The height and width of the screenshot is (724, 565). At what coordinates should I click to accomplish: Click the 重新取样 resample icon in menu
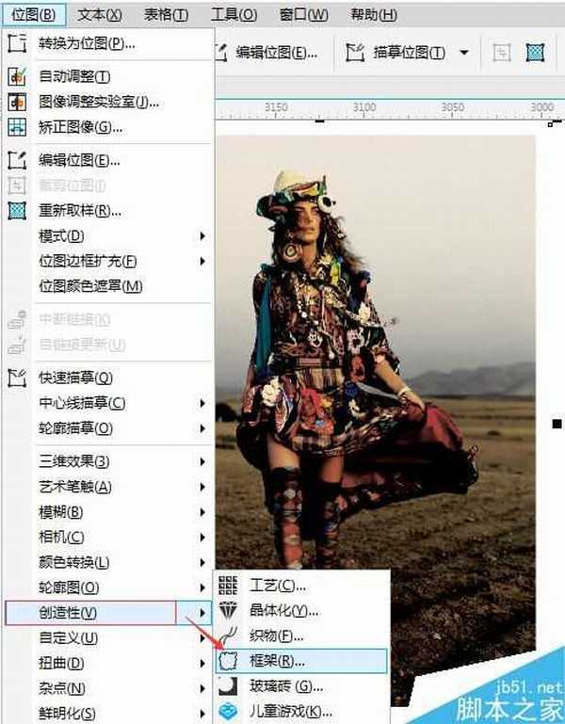tap(16, 211)
